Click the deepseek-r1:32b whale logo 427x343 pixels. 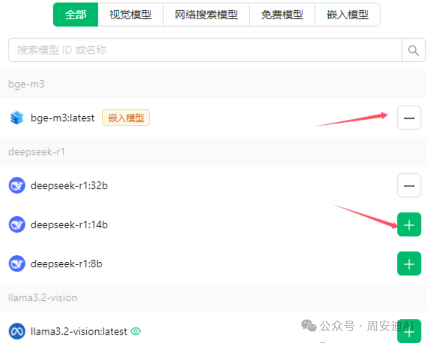(x=17, y=186)
